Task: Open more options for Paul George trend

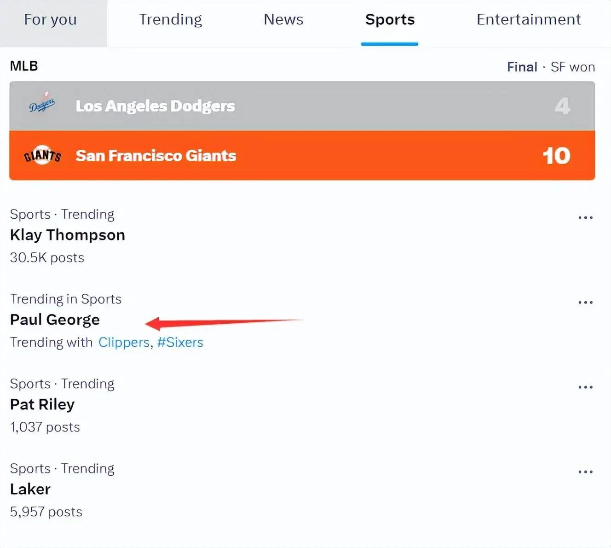Action: point(585,303)
